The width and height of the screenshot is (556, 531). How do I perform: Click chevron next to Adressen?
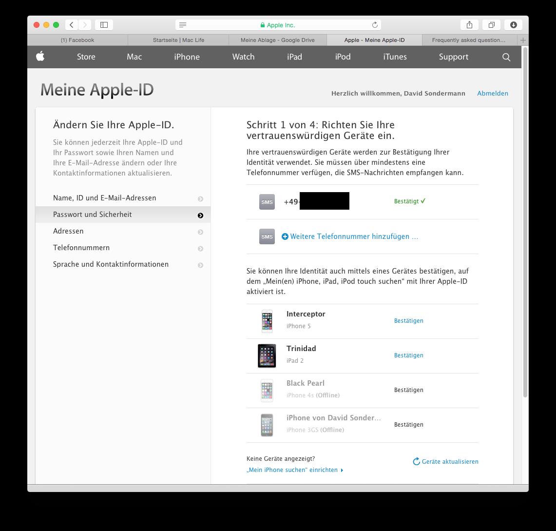pos(200,232)
